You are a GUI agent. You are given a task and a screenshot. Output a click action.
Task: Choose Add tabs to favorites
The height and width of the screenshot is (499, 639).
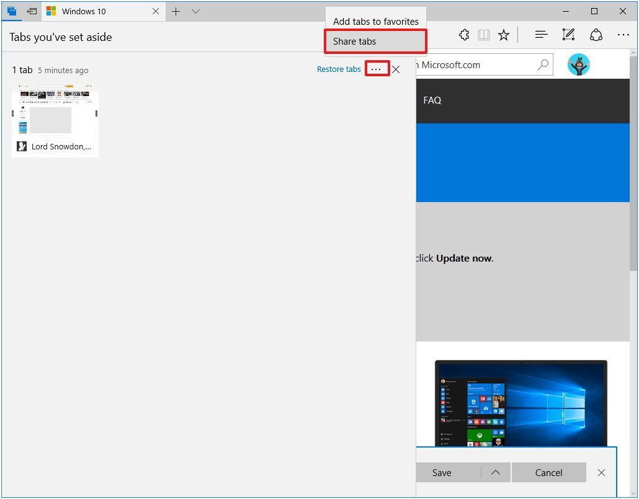[375, 21]
